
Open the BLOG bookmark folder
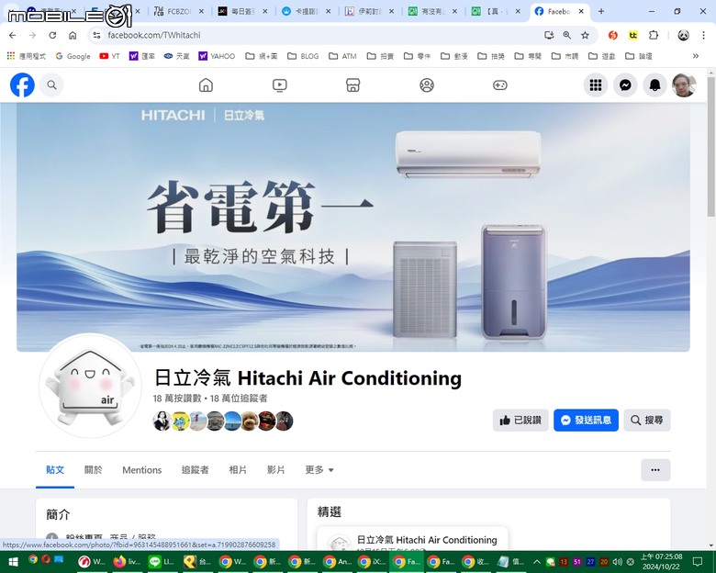303,56
